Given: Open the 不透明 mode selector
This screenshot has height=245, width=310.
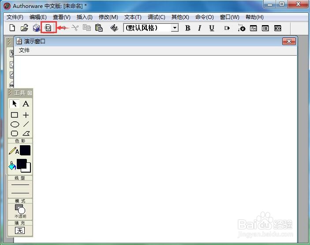Looking at the screenshot, I should pos(20,211).
